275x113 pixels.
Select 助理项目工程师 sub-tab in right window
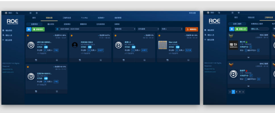[x=257, y=24]
